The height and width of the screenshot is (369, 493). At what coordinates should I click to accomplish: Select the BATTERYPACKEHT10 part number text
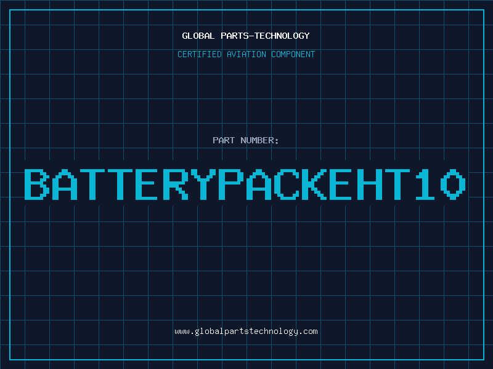[245, 184]
